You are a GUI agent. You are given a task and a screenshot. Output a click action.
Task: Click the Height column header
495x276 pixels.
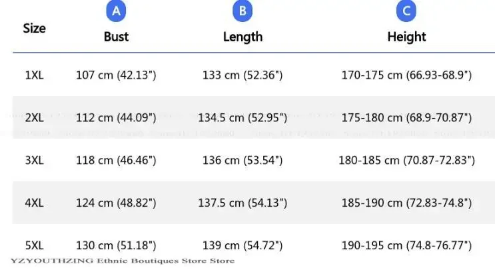(x=406, y=37)
